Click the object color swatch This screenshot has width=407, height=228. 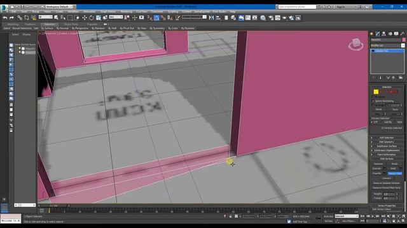pyautogui.click(x=404, y=40)
